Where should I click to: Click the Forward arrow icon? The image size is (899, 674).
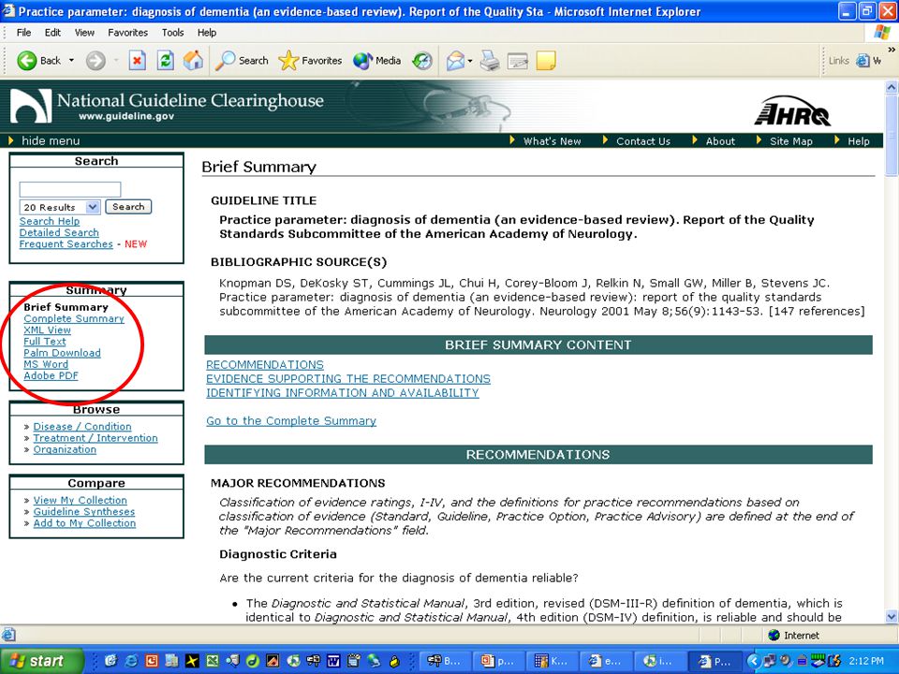(x=96, y=60)
